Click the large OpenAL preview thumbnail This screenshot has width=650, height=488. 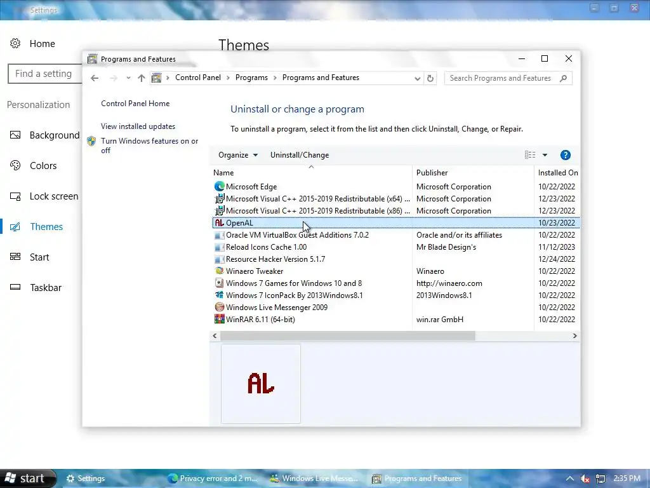point(261,383)
